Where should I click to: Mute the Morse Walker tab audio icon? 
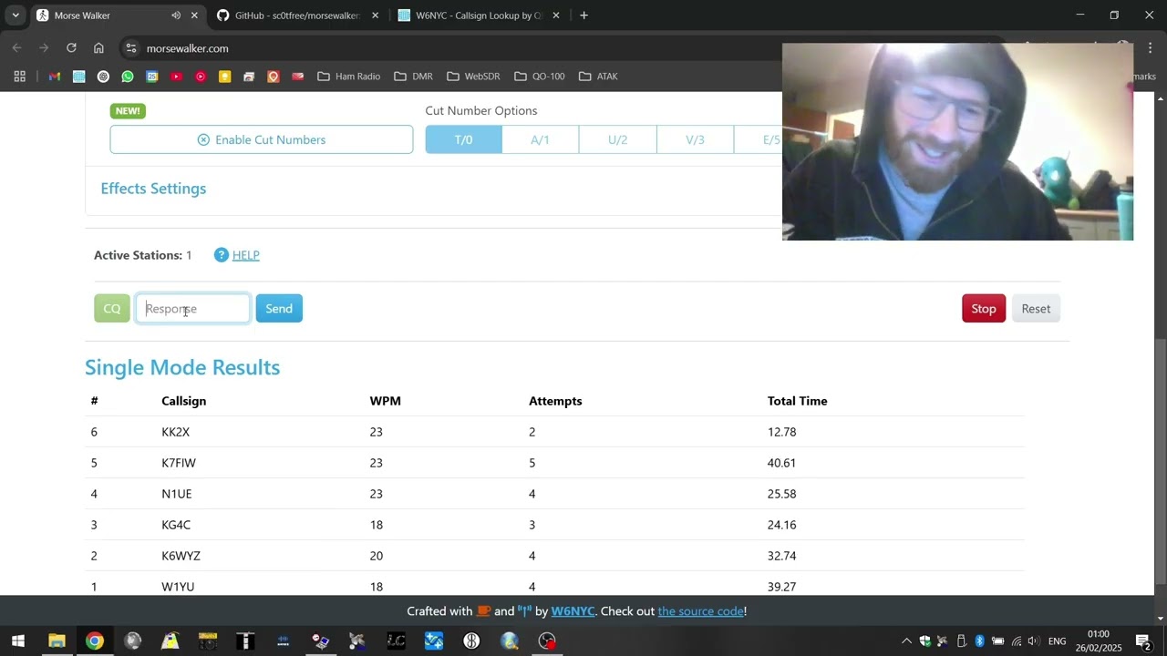tap(175, 15)
